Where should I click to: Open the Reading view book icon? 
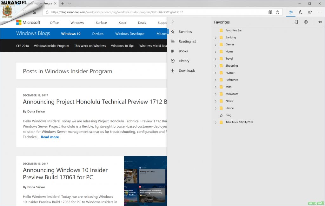270,12
